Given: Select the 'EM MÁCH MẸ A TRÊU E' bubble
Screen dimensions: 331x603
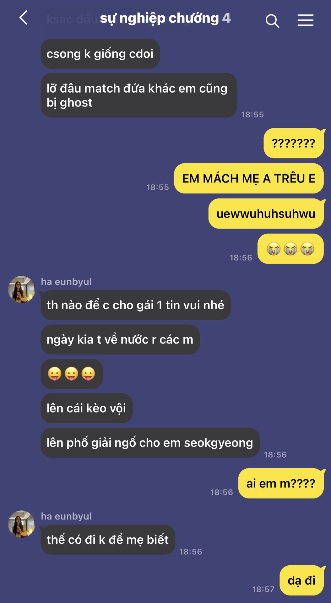Looking at the screenshot, I should pyautogui.click(x=249, y=178).
